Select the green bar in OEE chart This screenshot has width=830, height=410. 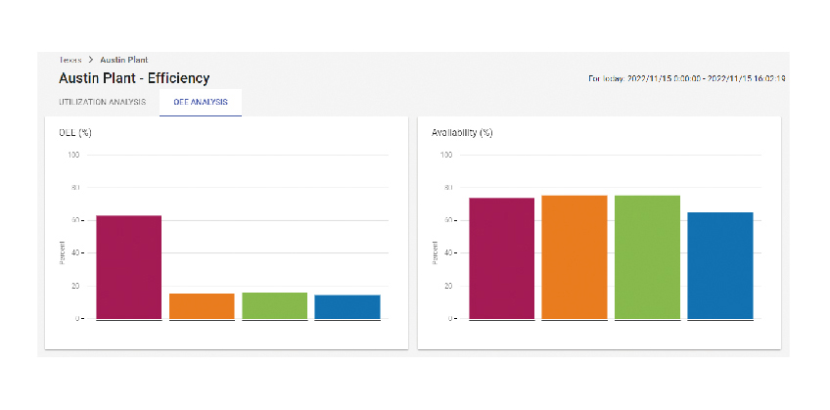[x=274, y=305]
